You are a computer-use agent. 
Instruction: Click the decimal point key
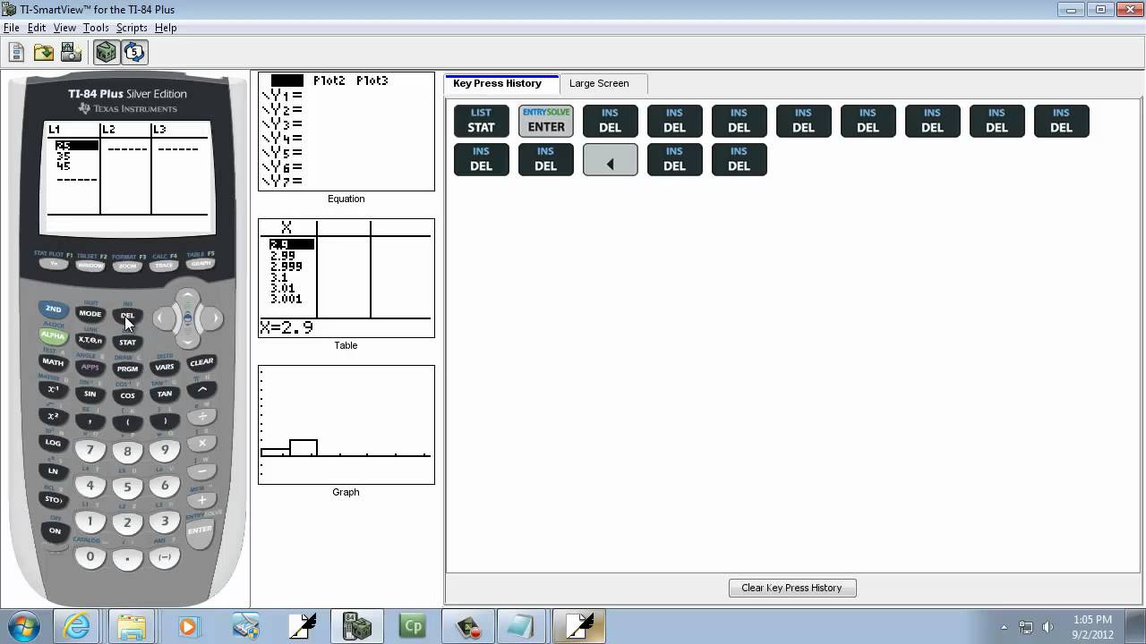pos(127,559)
